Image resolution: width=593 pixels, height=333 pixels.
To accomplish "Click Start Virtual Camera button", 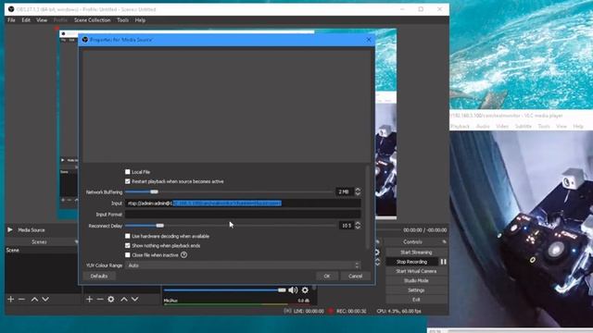I will (x=416, y=271).
